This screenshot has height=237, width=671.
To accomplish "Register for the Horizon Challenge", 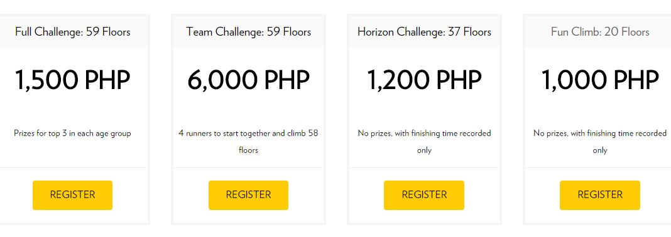I will (x=424, y=195).
